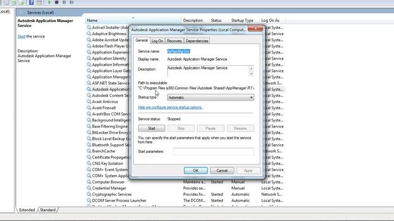This screenshot has width=394, height=221.
Task: Click the Apply button
Action: pyautogui.click(x=248, y=171)
